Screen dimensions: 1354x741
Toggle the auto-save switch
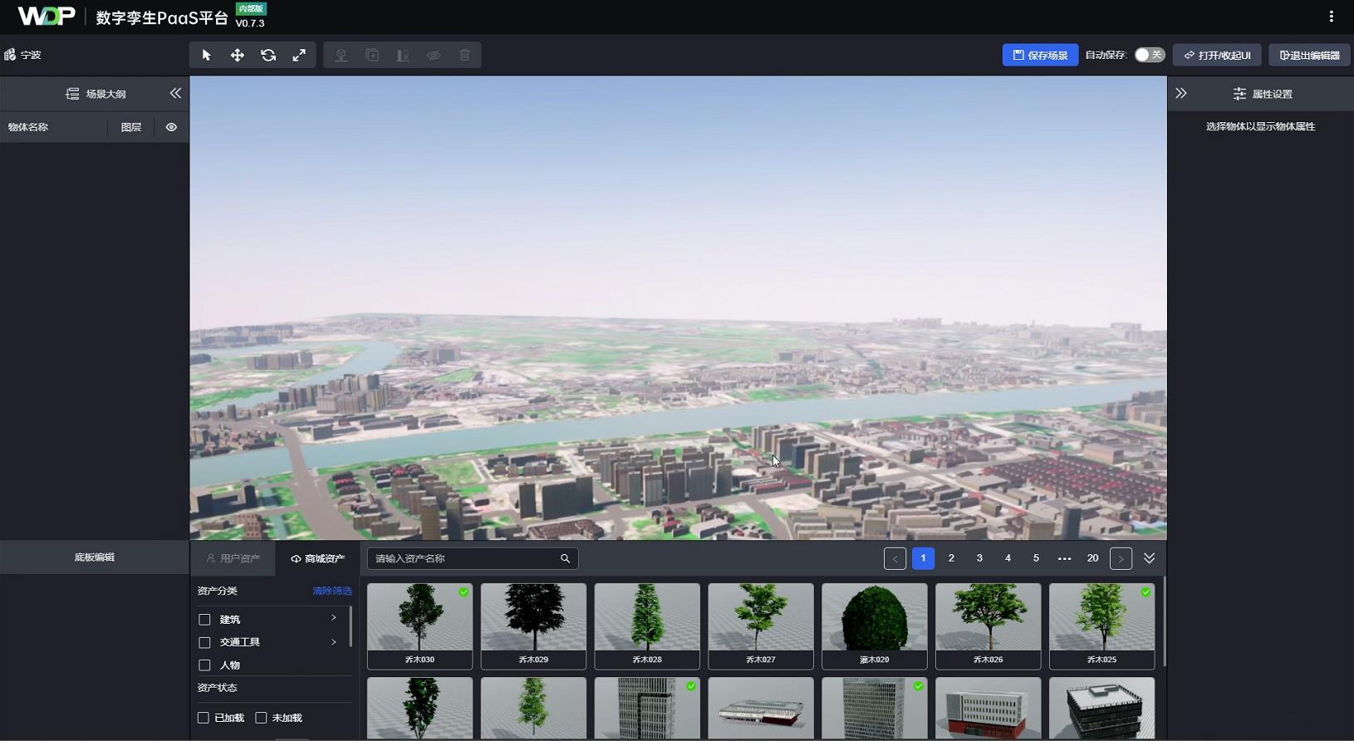tap(1150, 55)
